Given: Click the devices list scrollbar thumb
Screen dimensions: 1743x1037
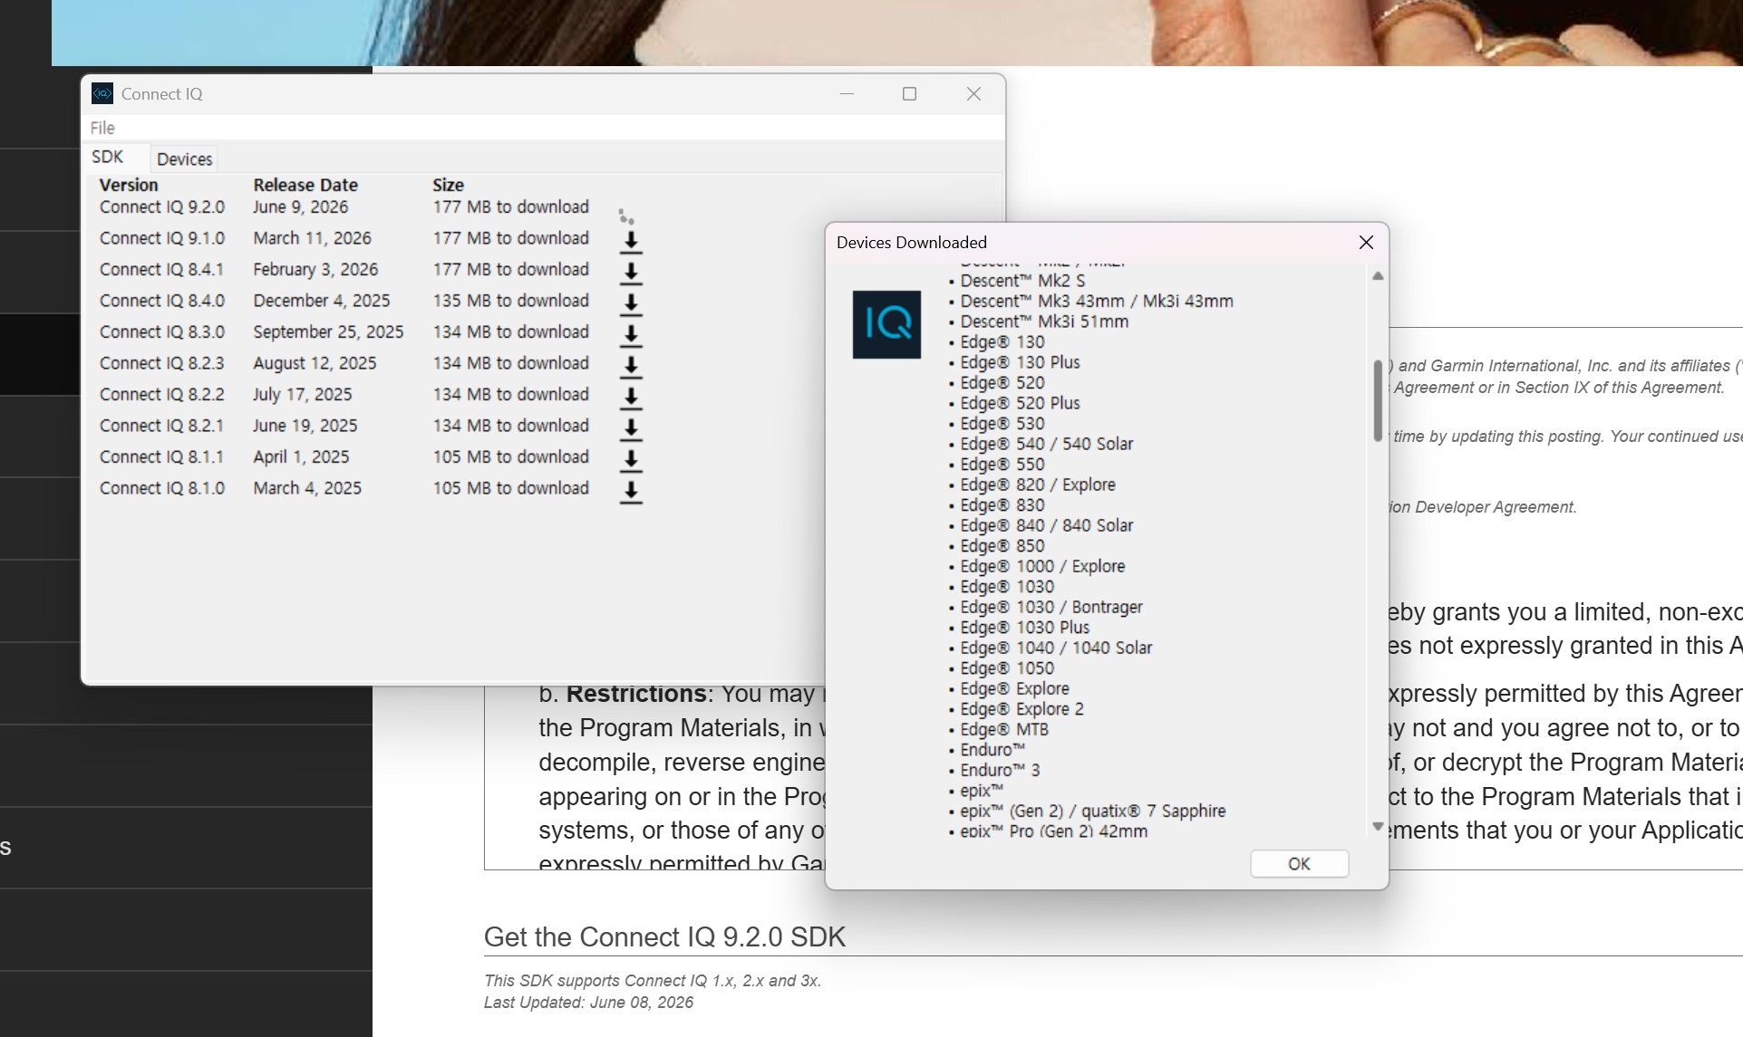Looking at the screenshot, I should tap(1378, 400).
